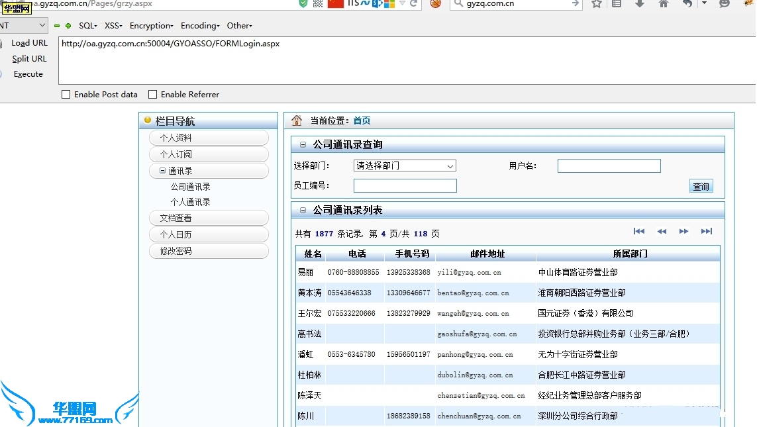757x427 pixels.
Task: Jump to last page of contact list
Action: (706, 231)
